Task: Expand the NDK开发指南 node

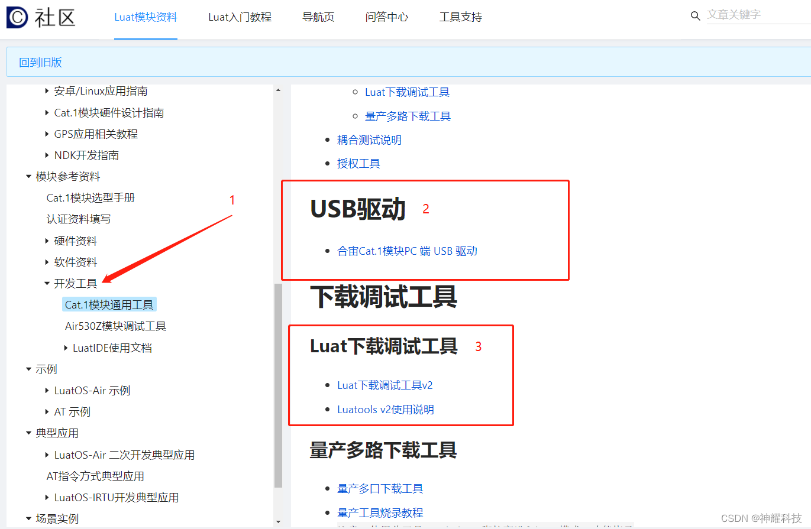Action: tap(47, 155)
